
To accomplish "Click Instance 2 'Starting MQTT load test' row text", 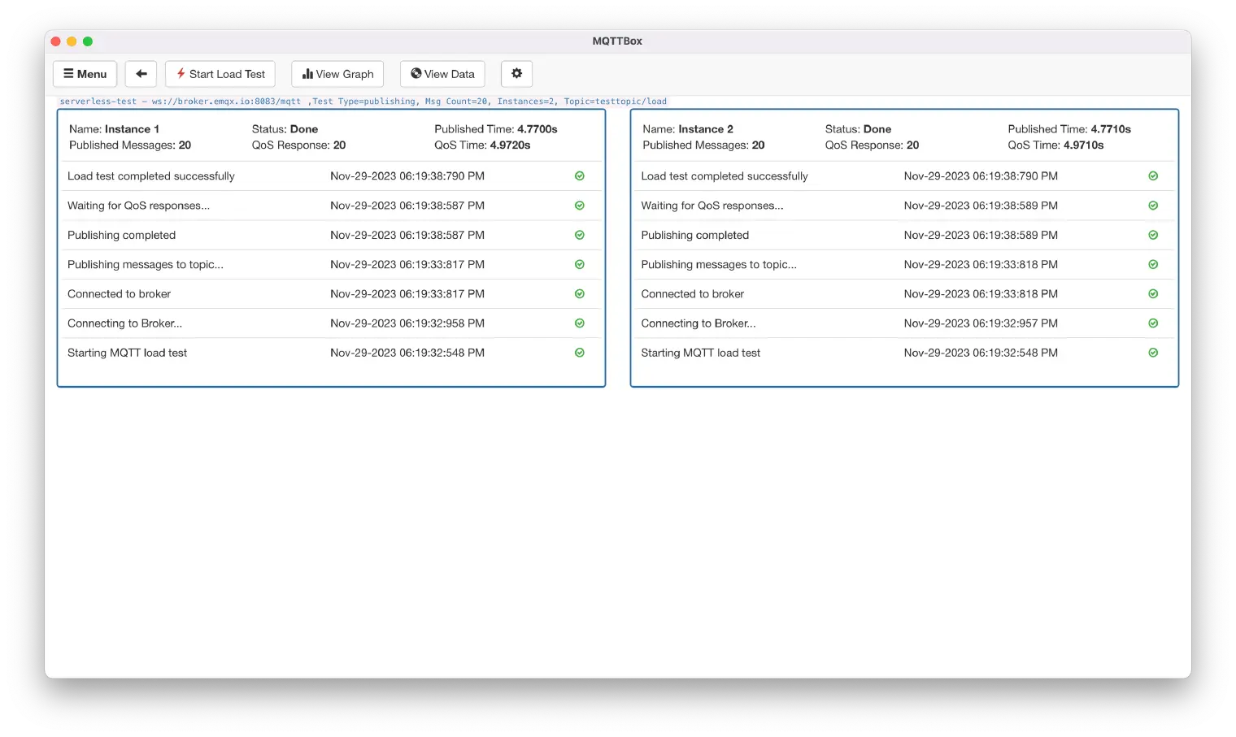I will [x=701, y=353].
